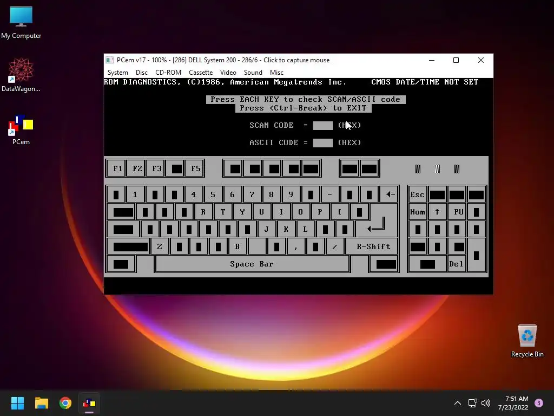The width and height of the screenshot is (554, 416).
Task: Click the R-Shift key
Action: pos(373,246)
